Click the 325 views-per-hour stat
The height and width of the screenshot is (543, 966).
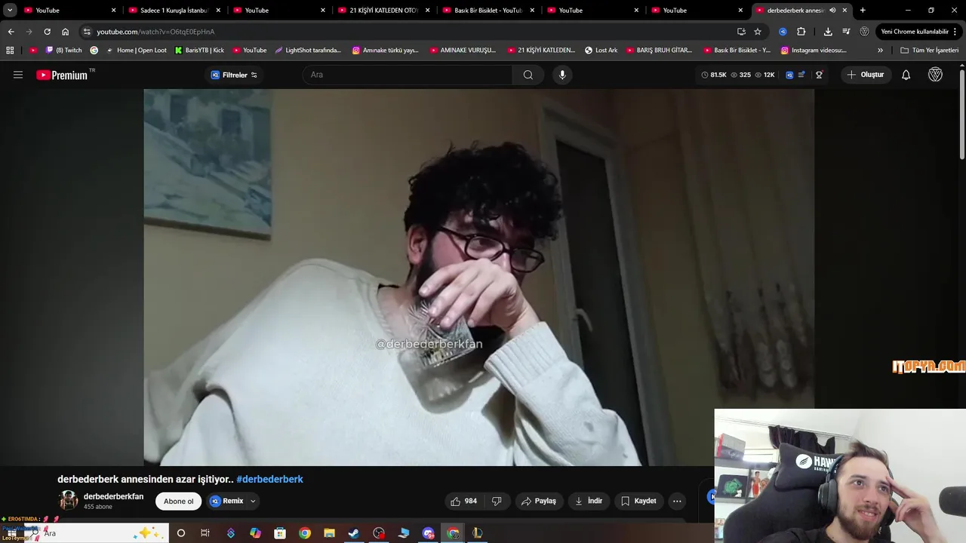click(x=740, y=75)
